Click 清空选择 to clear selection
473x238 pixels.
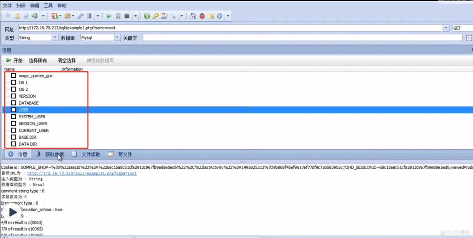coord(67,60)
